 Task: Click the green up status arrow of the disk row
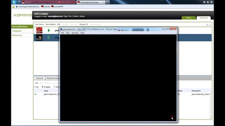pyautogui.click(x=36, y=94)
